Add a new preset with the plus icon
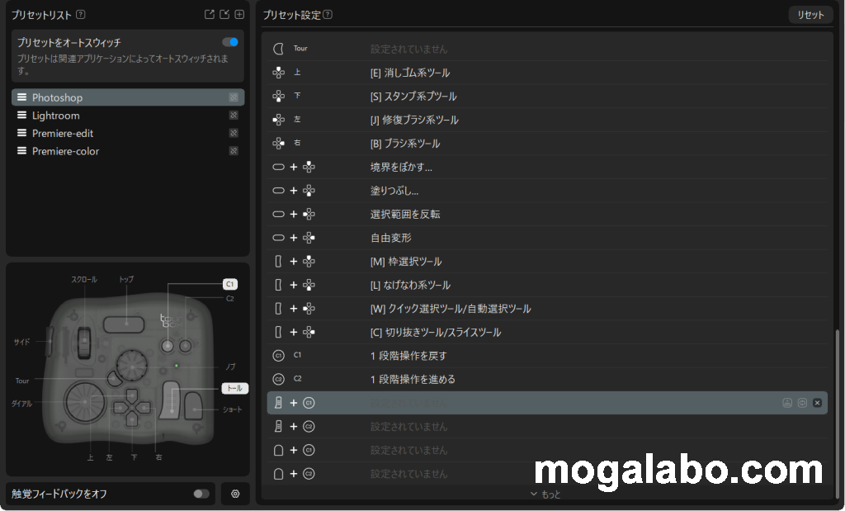The image size is (845, 511). pyautogui.click(x=239, y=14)
